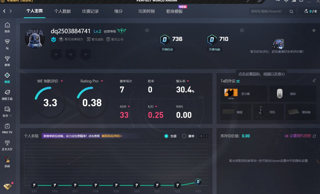Select the 生涯 career radio button
Viewport: 320px width, 194px height.
[x=166, y=136]
